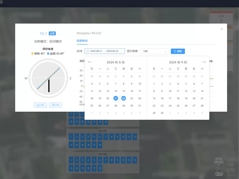239x179 pixels.
Task: Click the solar panel icon at bottom right
Action: 219,161
